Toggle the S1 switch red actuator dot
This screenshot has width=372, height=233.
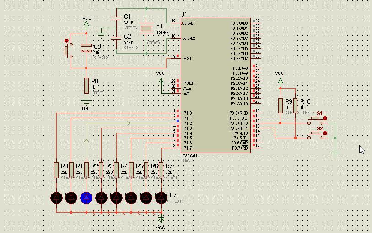325,118
